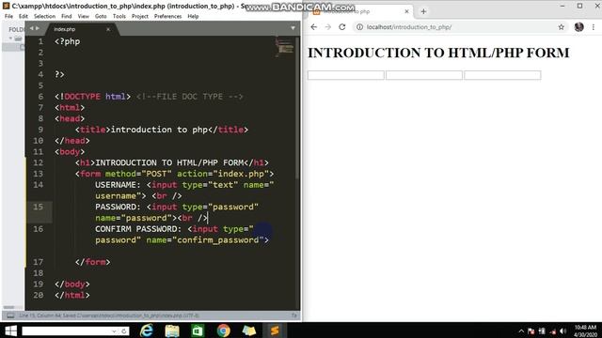Screen dimensions: 602x338
Task: Go back in Chrome browser
Action: click(313, 27)
